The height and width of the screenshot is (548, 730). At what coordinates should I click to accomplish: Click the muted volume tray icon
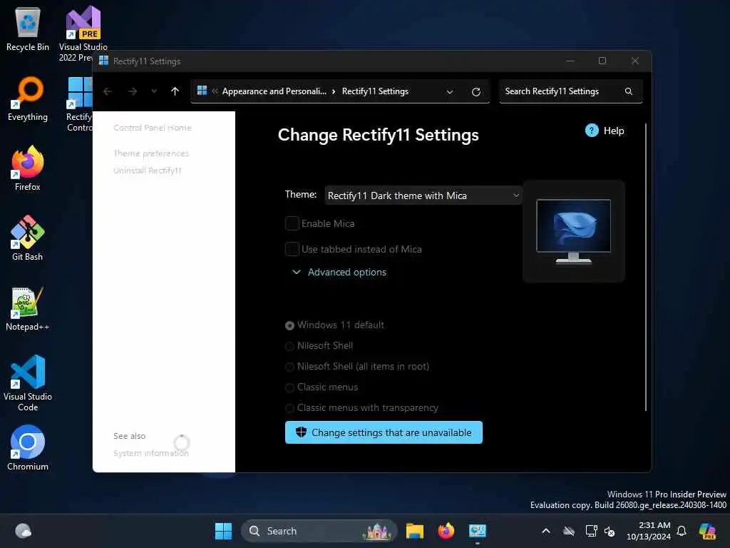(610, 531)
